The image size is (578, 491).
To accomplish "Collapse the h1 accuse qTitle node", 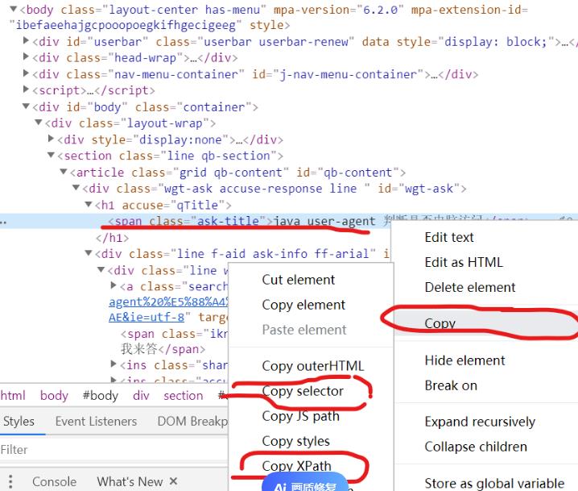I will click(89, 204).
